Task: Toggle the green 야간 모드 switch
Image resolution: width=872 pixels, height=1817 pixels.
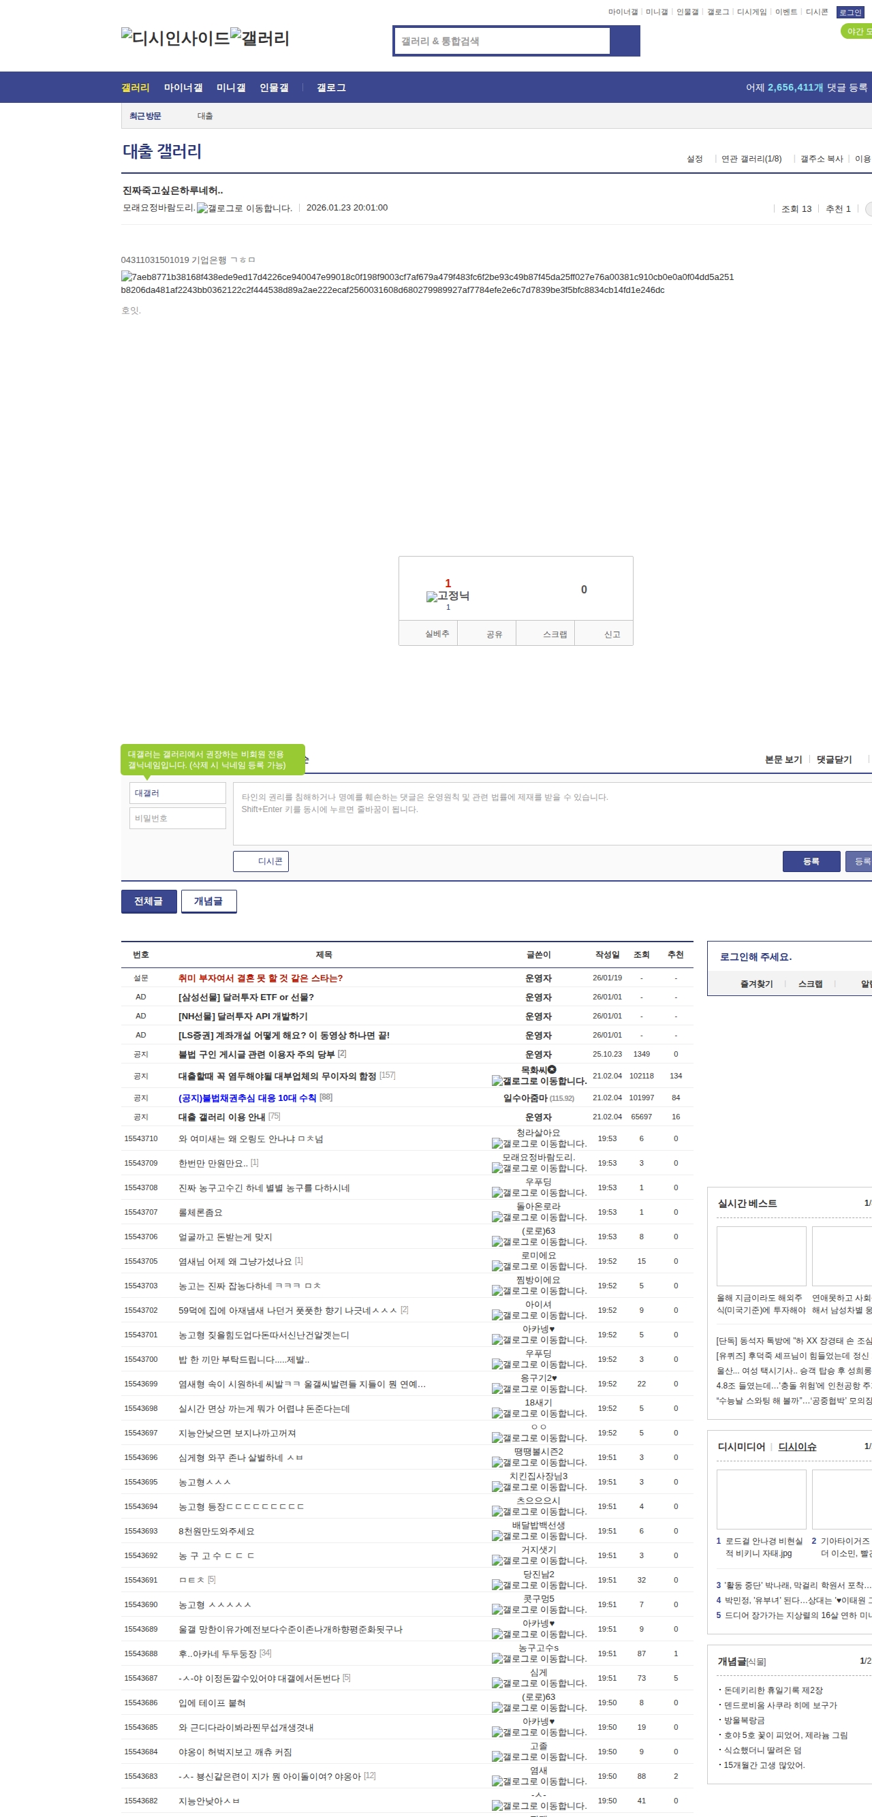Action: (857, 32)
